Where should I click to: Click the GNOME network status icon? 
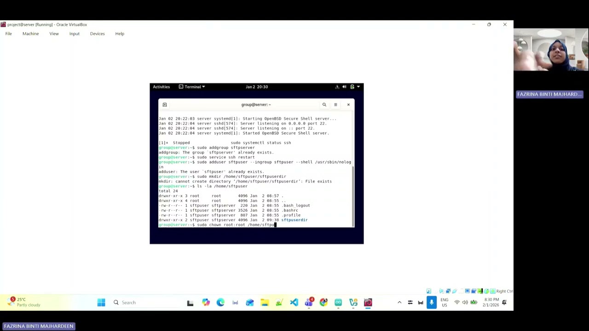tap(337, 87)
